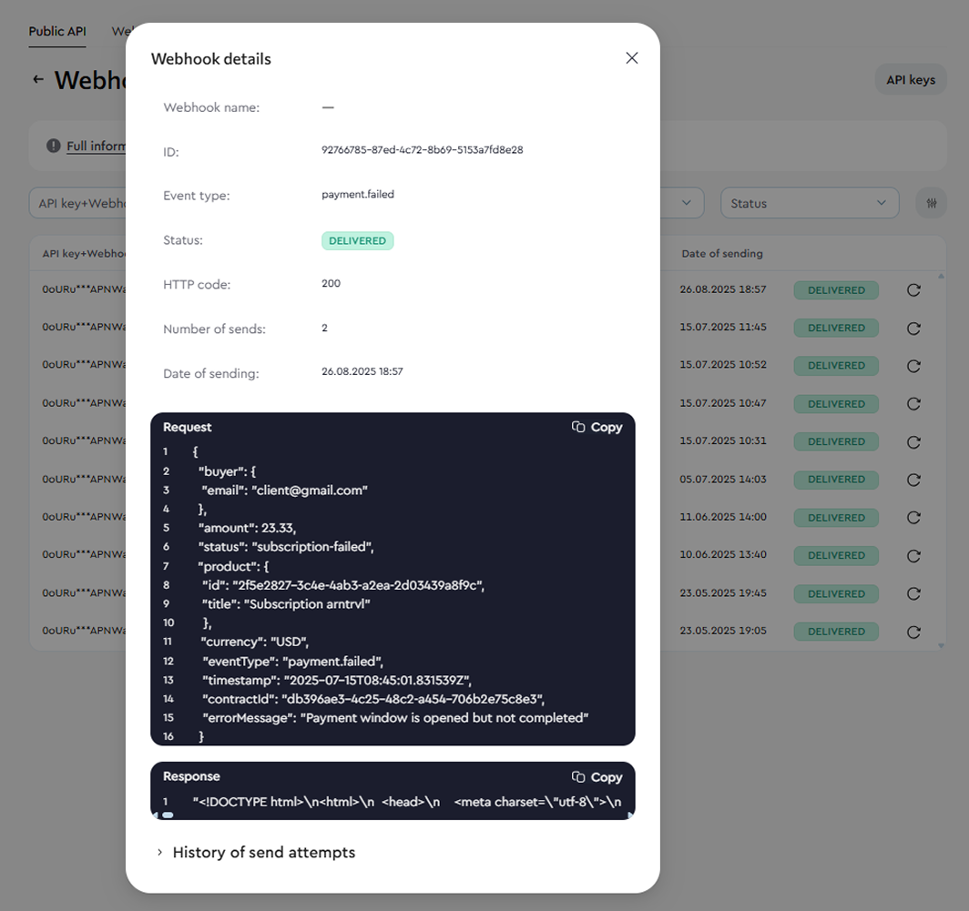Resend the 23.05.2025 19:05 webhook
Screen dimensions: 969x911
point(913,632)
